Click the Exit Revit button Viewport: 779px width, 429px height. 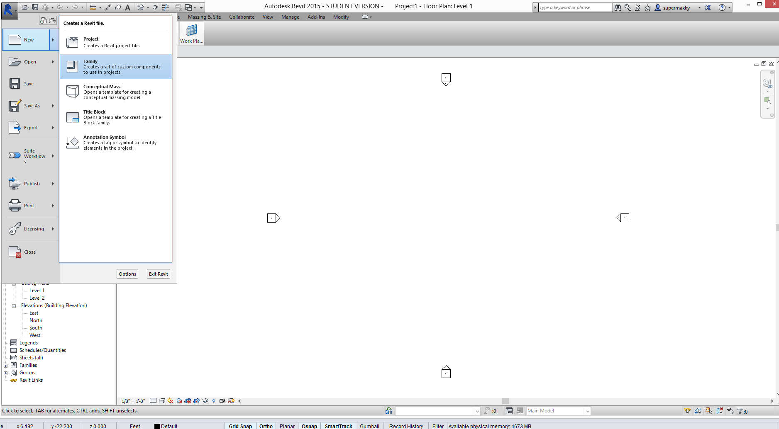click(x=159, y=274)
